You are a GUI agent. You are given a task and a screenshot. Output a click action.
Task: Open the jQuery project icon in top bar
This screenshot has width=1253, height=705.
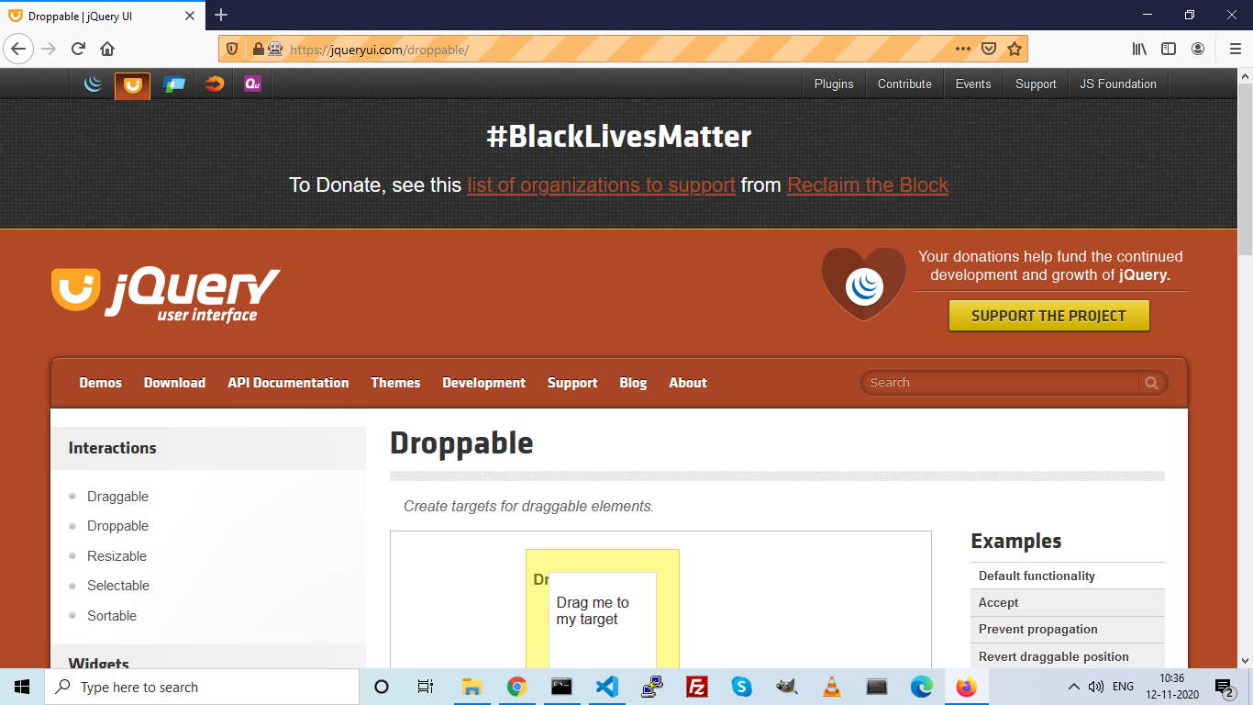click(93, 84)
